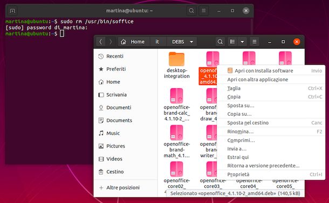Open Documenti in the sidebar
The height and width of the screenshot is (203, 329).
click(x=125, y=108)
